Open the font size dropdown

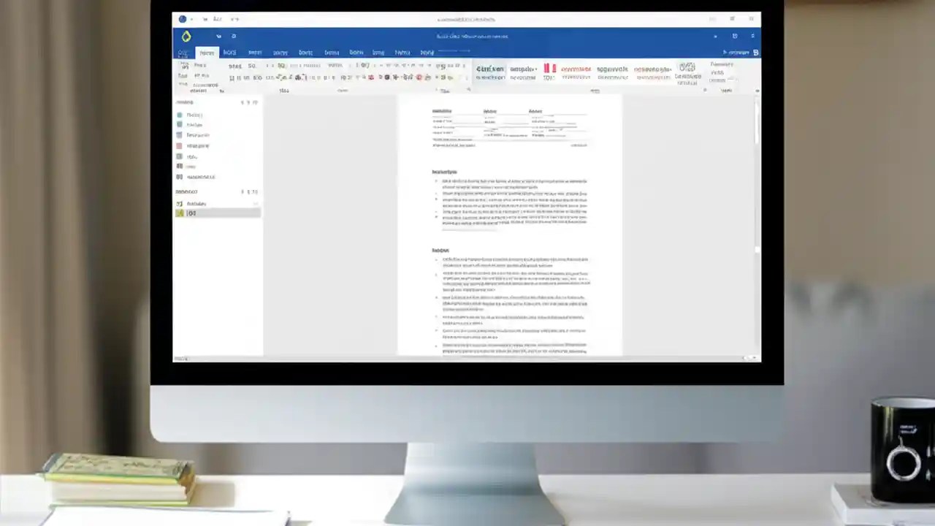253,66
